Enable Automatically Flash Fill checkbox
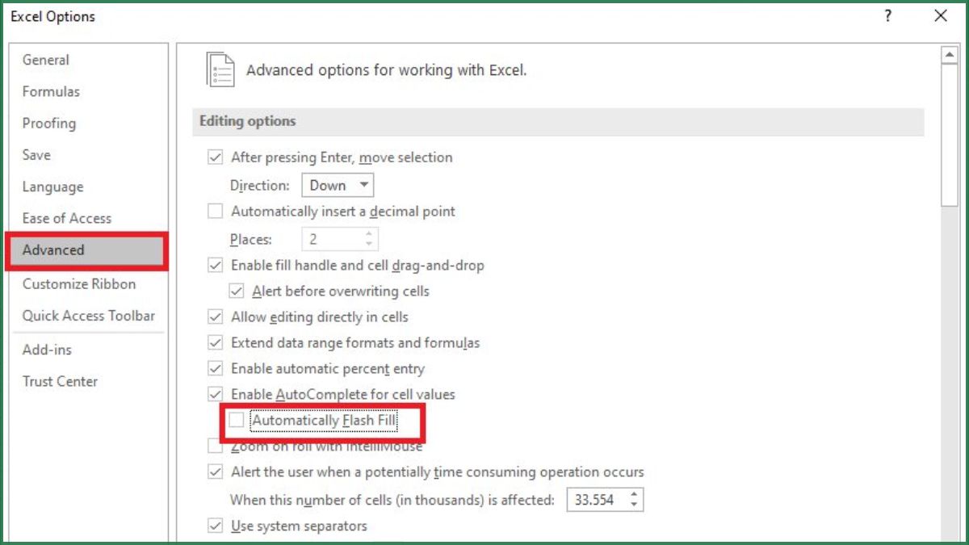Viewport: 969px width, 545px height. 237,421
